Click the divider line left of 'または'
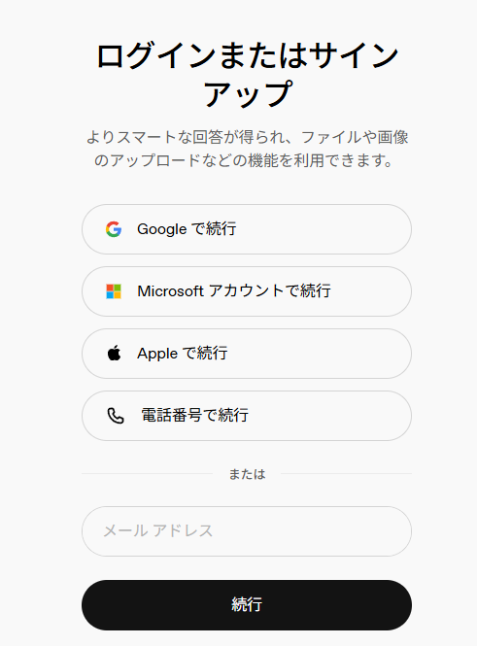 tap(148, 474)
